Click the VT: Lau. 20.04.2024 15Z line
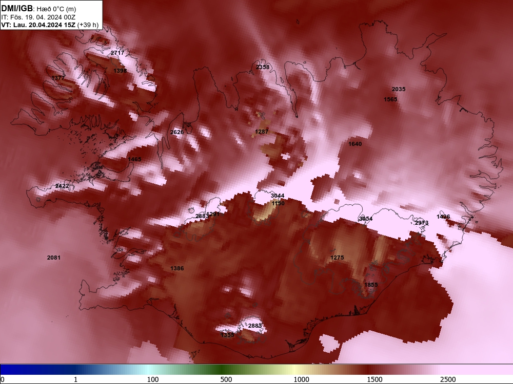The image size is (513, 384). click(38, 25)
